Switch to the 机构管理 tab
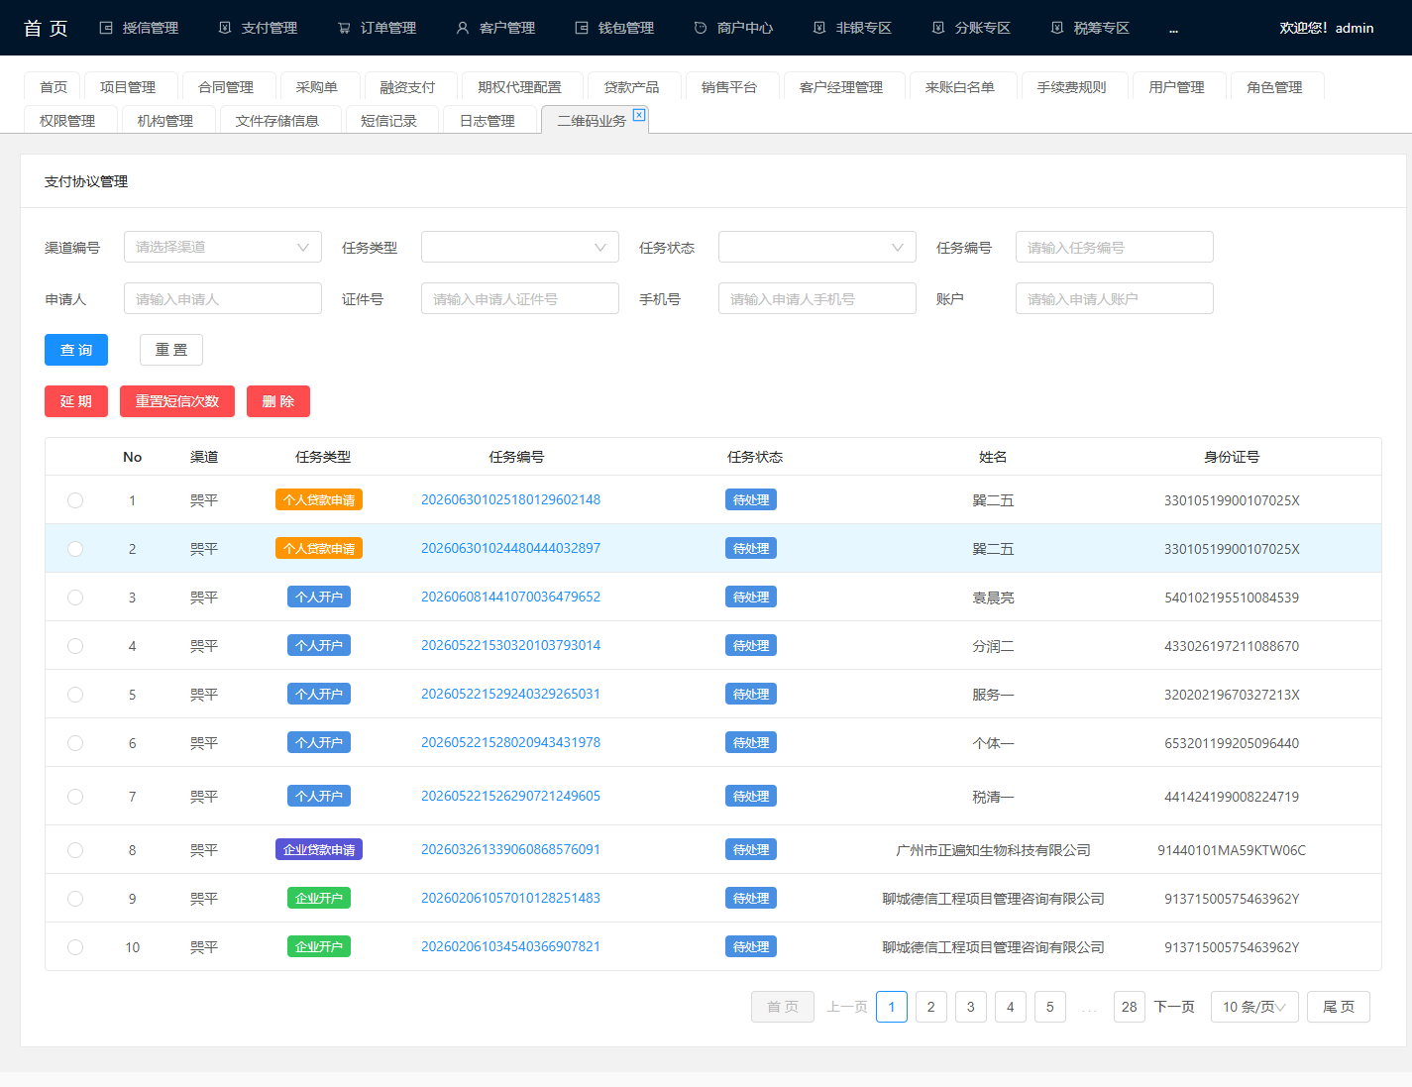The width and height of the screenshot is (1412, 1087). (x=165, y=121)
